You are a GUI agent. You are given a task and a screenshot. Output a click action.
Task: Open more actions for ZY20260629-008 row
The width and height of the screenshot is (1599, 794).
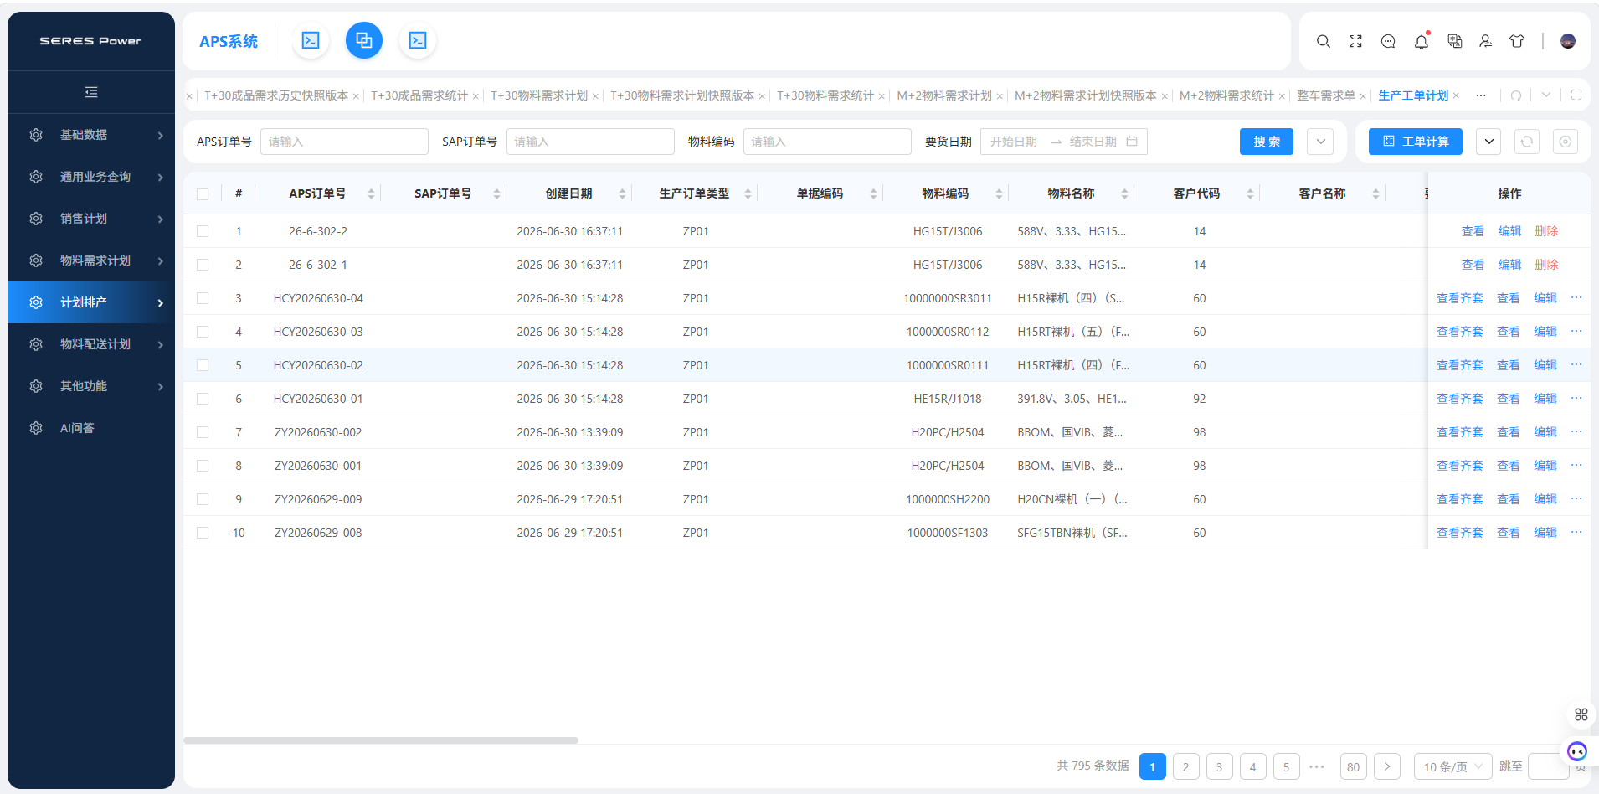coord(1576,532)
